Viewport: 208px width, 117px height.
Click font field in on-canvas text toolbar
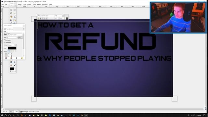click(x=46, y=16)
